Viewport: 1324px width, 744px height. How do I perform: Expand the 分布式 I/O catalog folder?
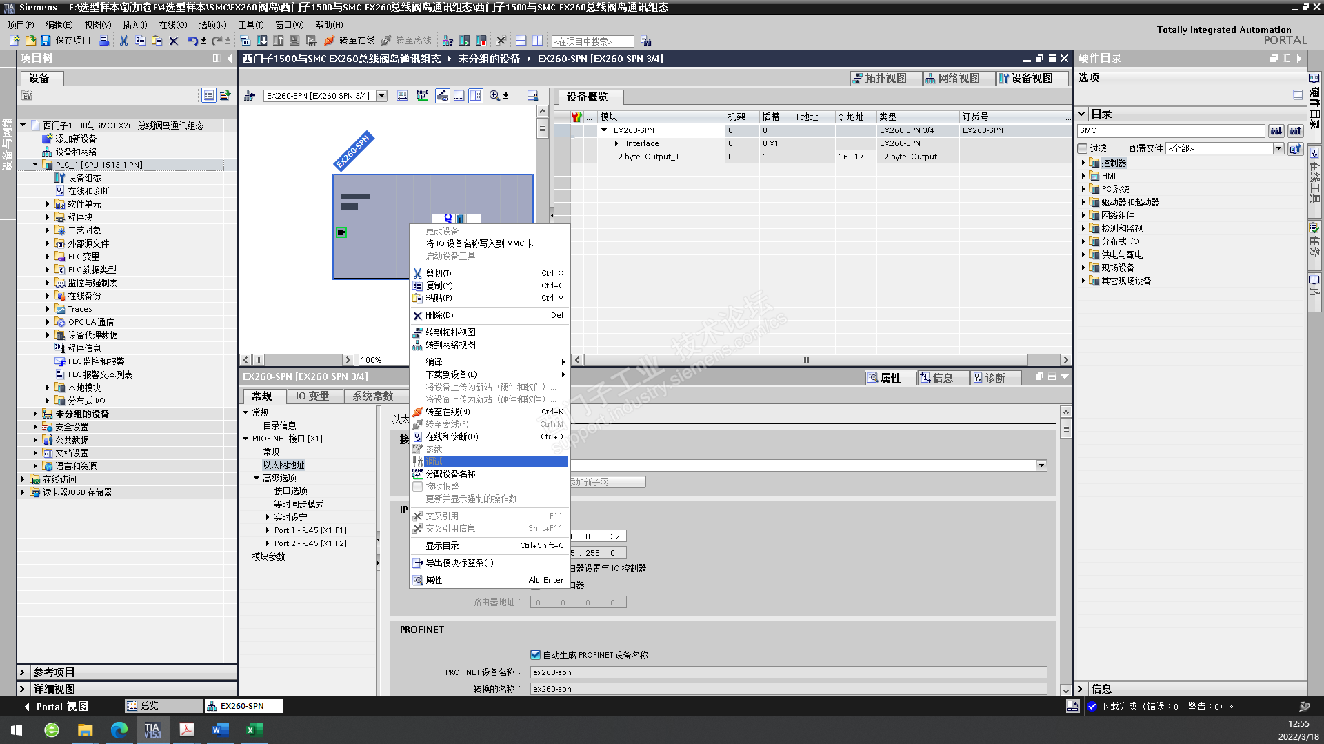coord(1083,241)
